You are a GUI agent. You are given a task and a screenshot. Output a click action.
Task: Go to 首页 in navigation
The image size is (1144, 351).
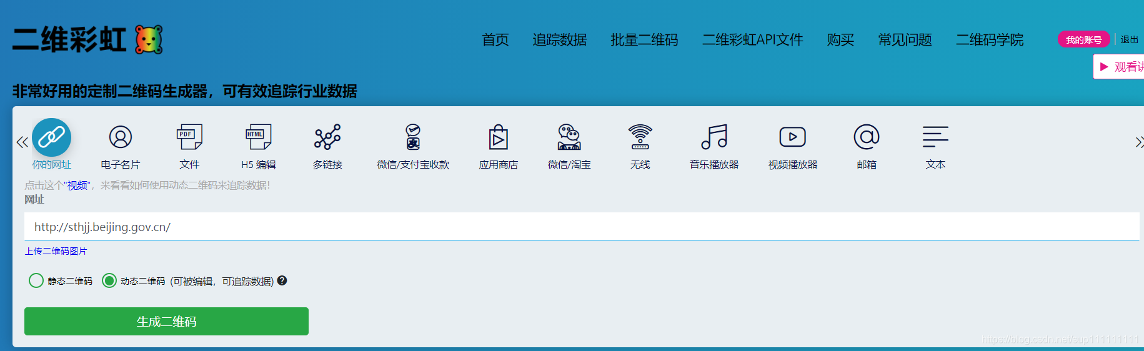[495, 40]
